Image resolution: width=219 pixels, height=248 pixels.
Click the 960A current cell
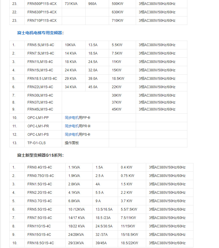coord(97,4)
